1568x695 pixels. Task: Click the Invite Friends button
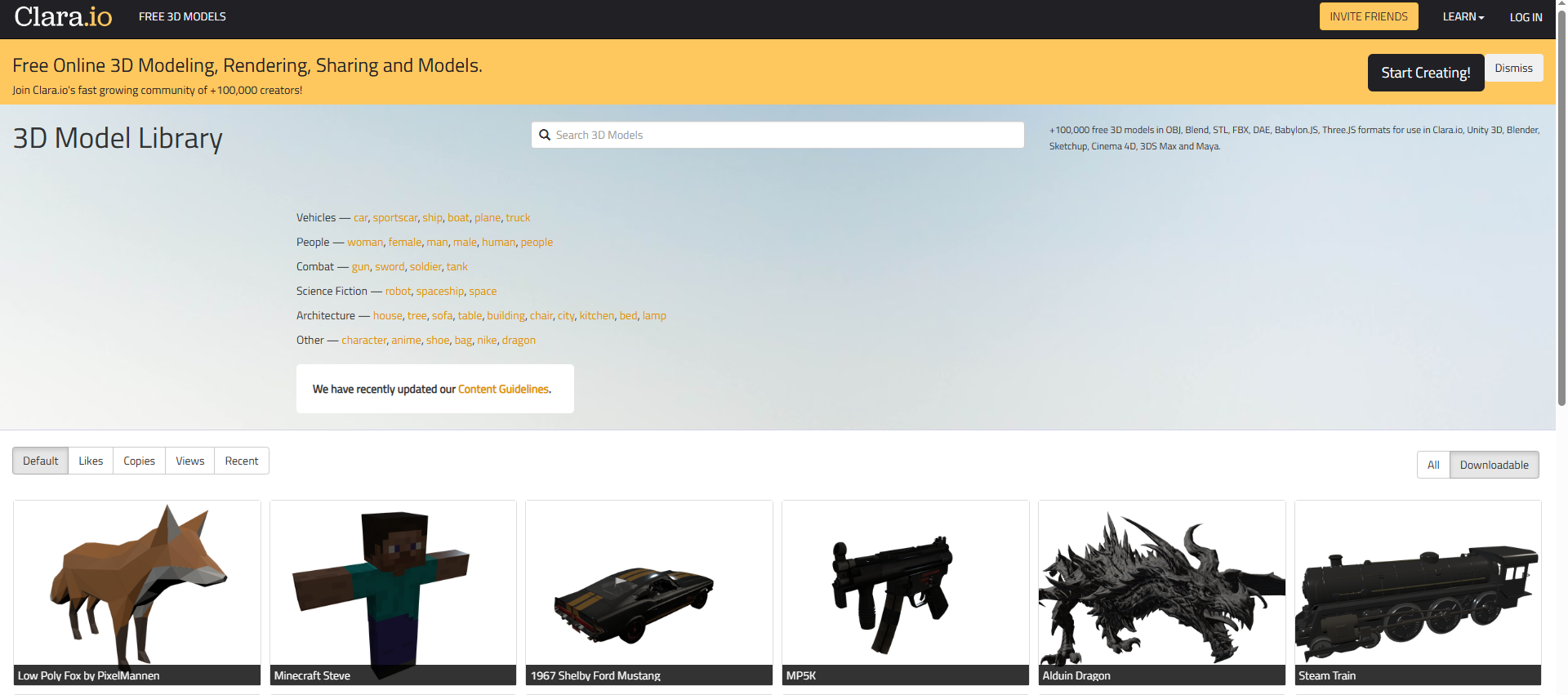point(1368,17)
